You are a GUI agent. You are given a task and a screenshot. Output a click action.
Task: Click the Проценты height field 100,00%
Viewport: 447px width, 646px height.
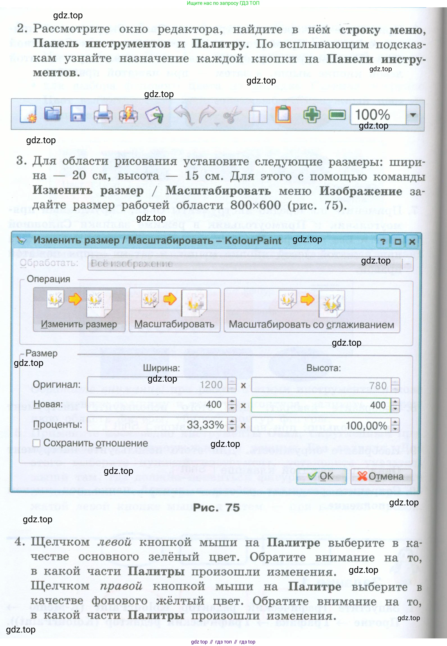tap(321, 425)
